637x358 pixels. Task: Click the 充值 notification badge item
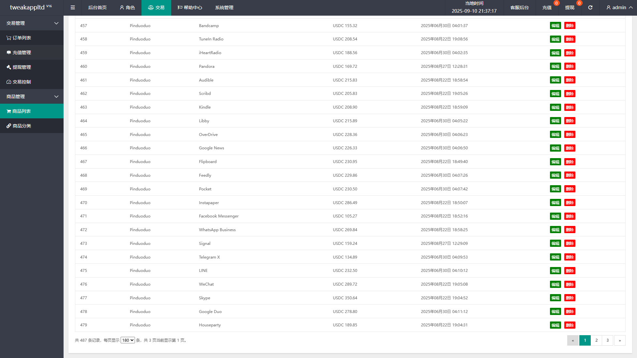click(547, 7)
